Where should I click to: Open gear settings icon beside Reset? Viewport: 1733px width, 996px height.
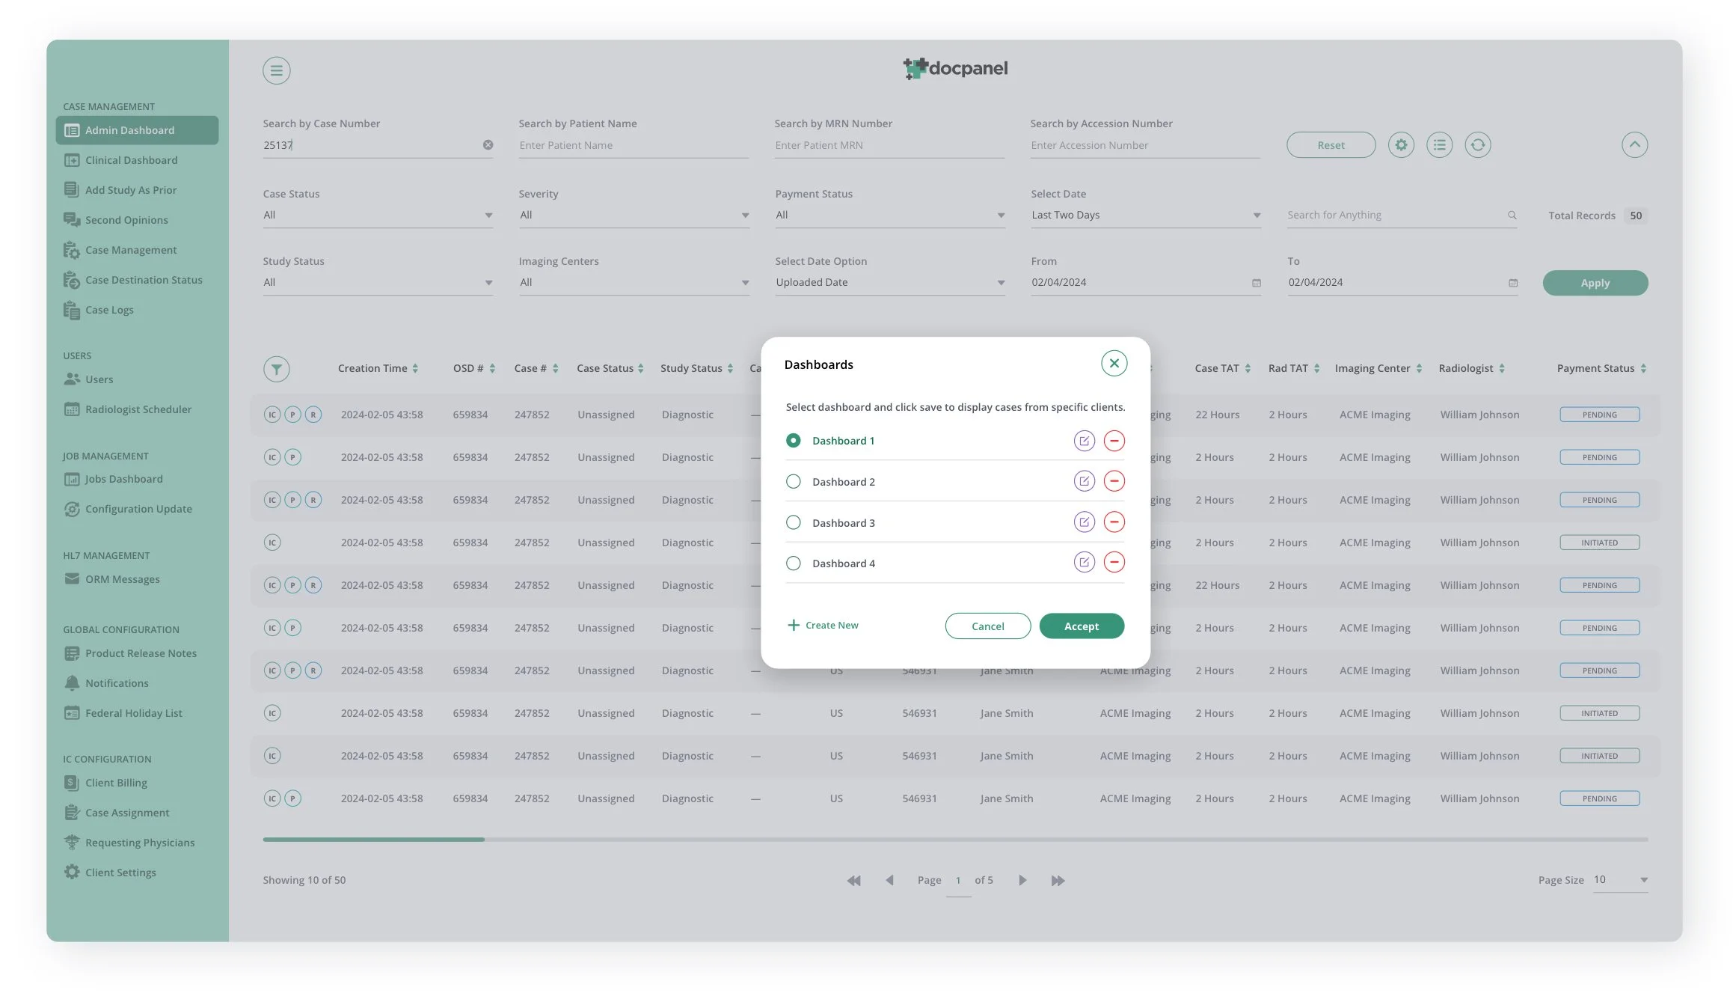[1401, 145]
